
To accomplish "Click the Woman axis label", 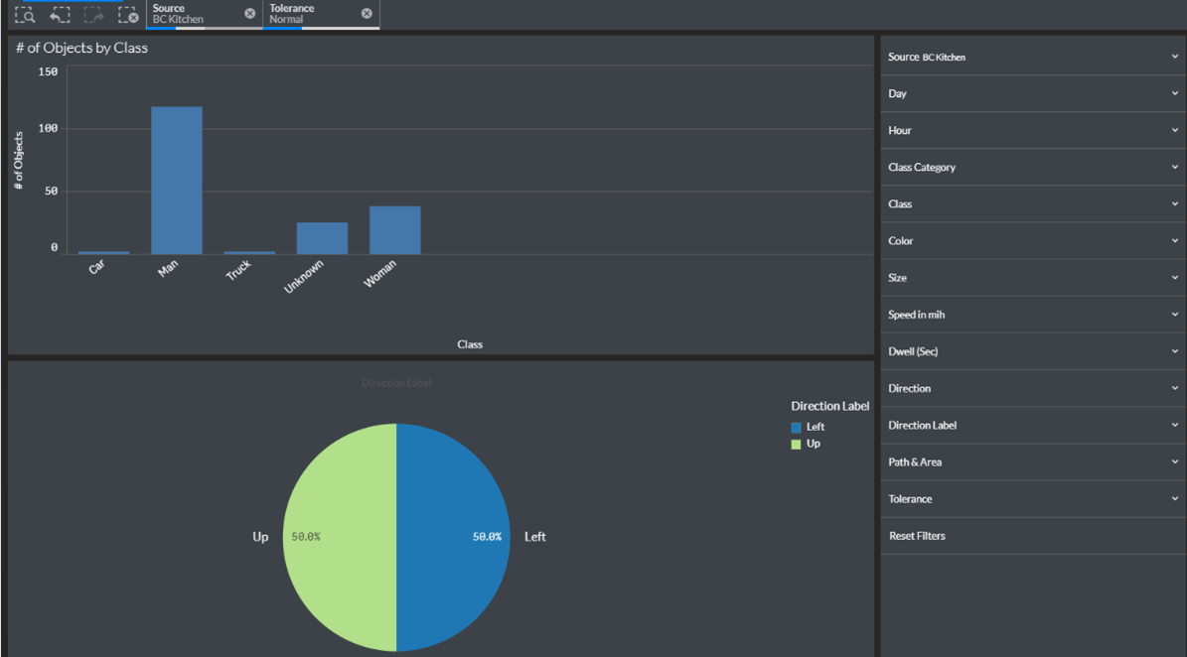I will coord(380,274).
